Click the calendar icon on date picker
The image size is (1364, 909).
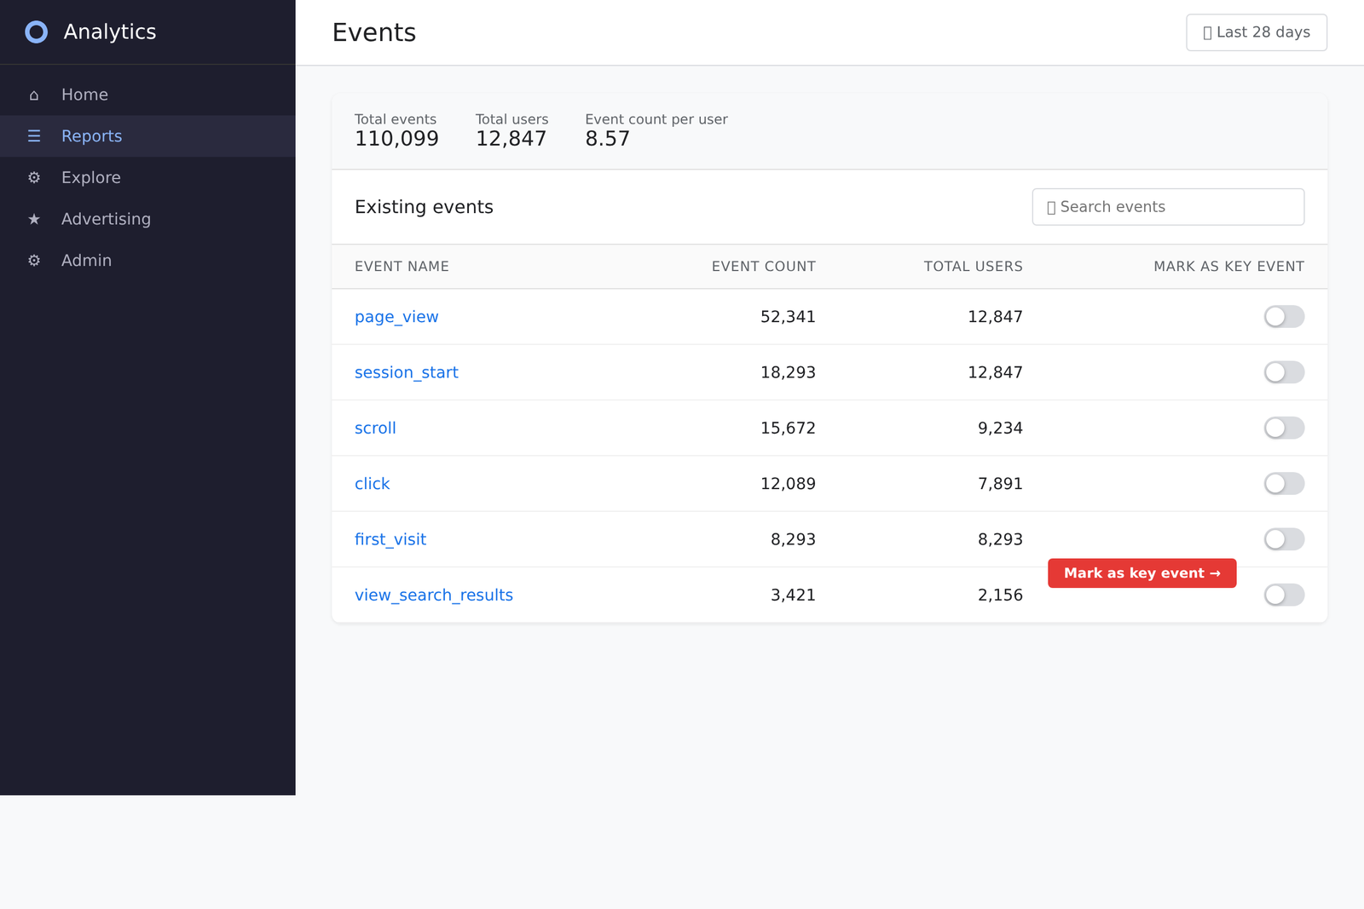point(1206,32)
